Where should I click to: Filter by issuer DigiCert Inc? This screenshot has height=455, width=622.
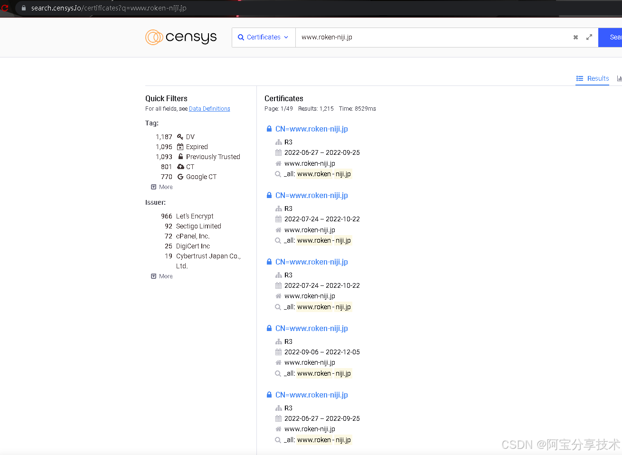pos(193,246)
